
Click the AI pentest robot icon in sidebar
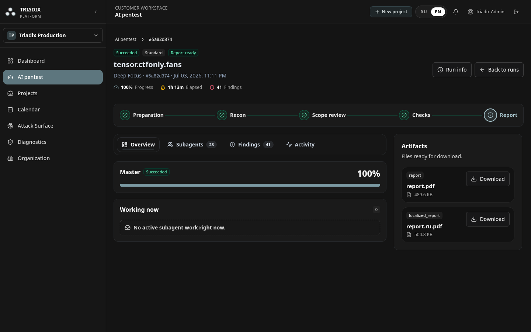pyautogui.click(x=10, y=77)
